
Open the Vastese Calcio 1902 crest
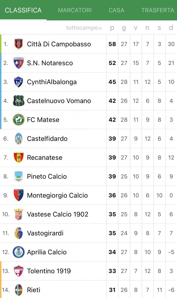tap(19, 214)
